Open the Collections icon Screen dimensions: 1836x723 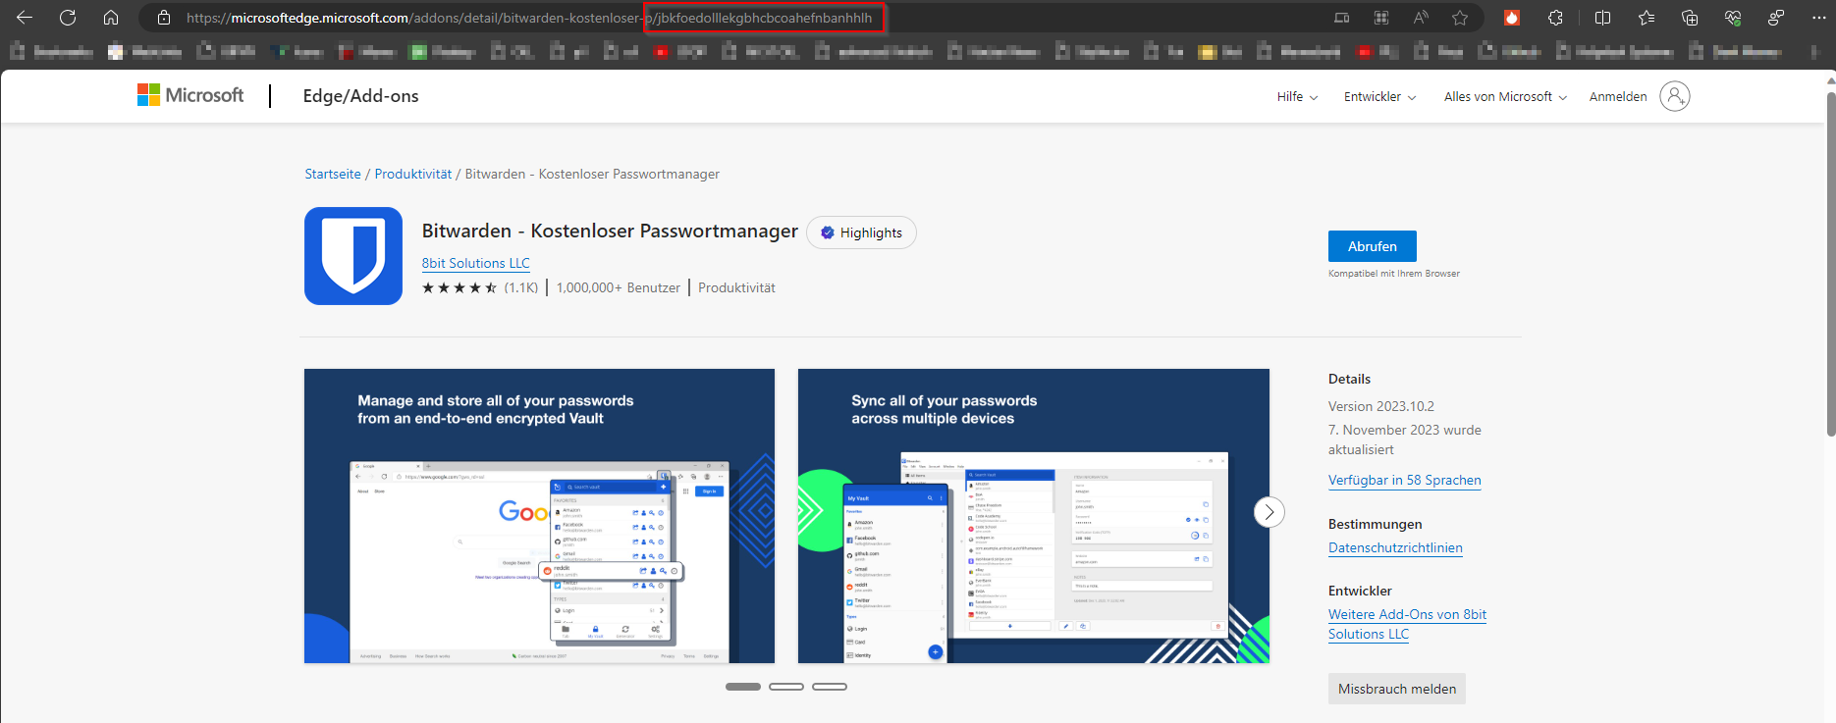click(x=1690, y=18)
